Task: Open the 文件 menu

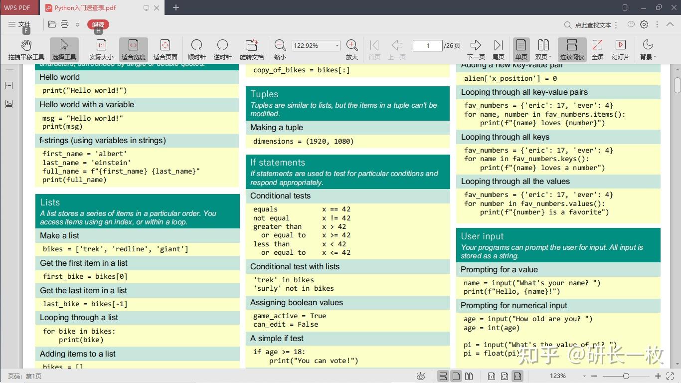Action: point(19,24)
